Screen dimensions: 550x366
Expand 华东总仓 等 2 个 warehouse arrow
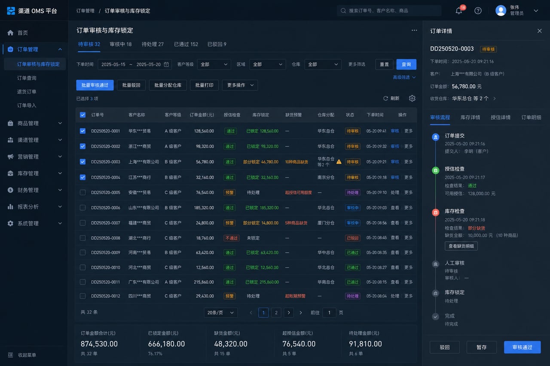point(494,99)
